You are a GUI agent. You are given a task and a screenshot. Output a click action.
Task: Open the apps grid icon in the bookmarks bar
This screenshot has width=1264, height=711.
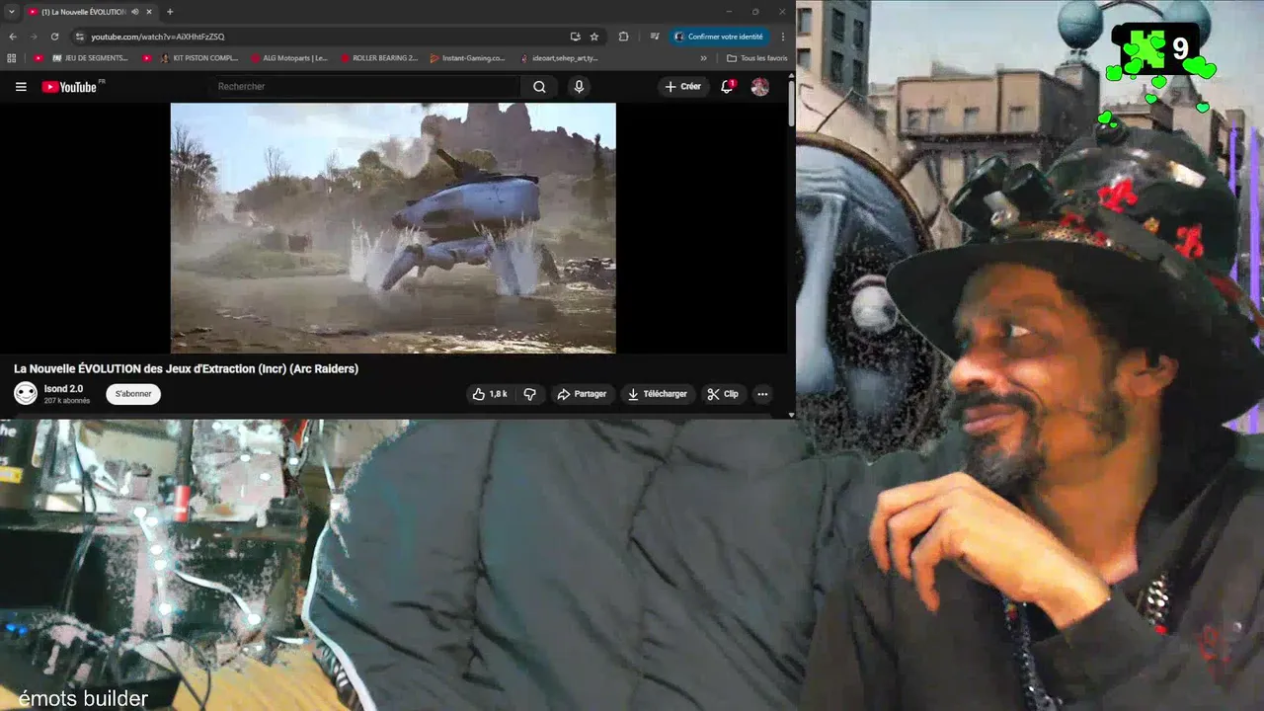[x=12, y=58]
